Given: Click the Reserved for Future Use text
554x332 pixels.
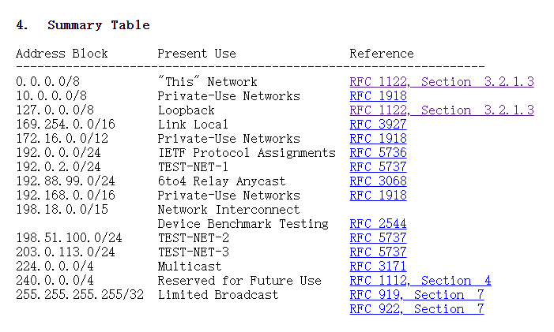Looking at the screenshot, I should coord(239,281).
